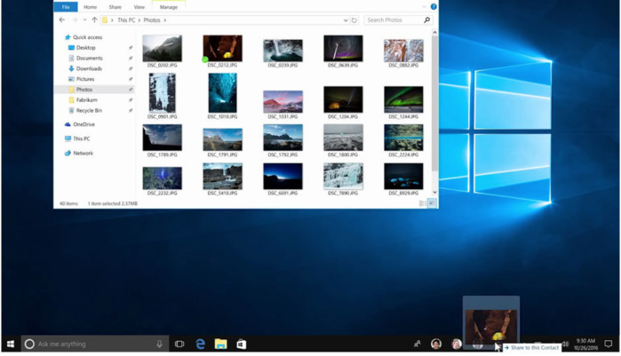Viewport: 621px width, 356px height.
Task: Click the Cortana Ask me anything box
Action: click(95, 344)
